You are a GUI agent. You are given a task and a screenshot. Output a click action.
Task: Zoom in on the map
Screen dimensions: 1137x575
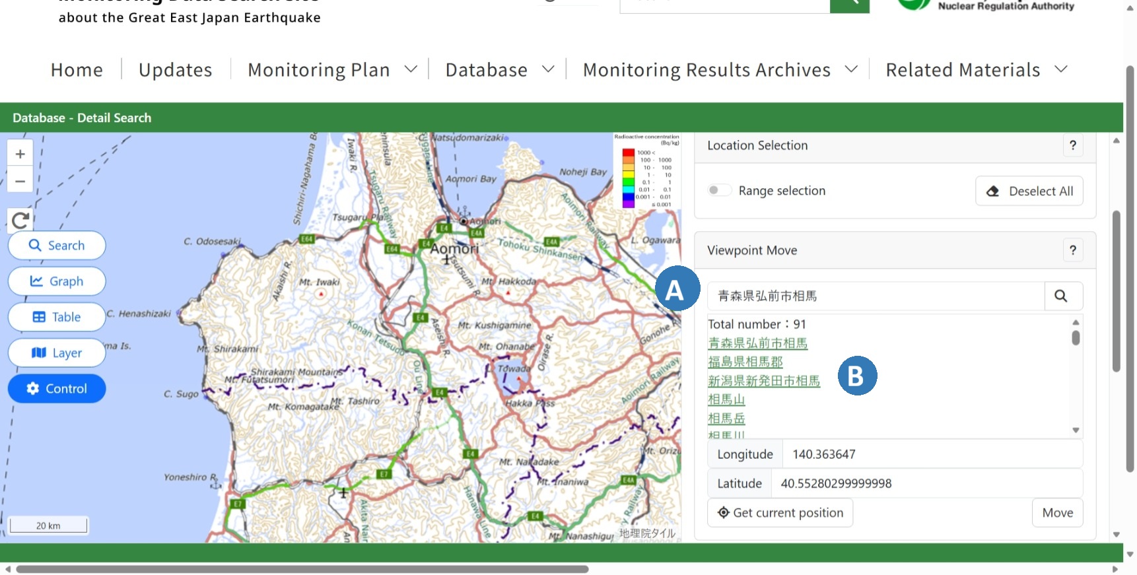point(20,154)
